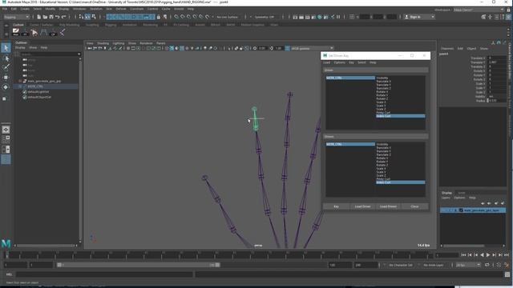Click the Snap to Grids magnet icon
Image resolution: width=513 pixels, height=288 pixels.
176,17
